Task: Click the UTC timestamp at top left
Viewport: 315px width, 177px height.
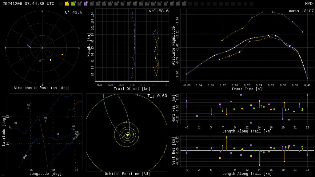Action: click(28, 4)
